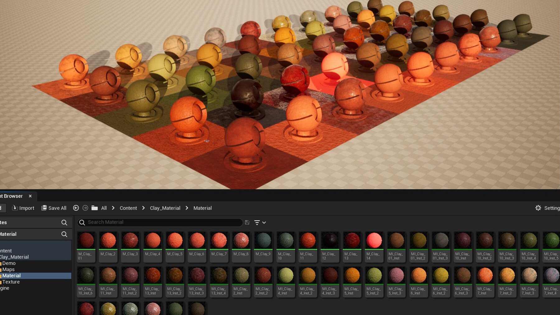Click the magnifier icon in the Search Material field

[x=82, y=222]
